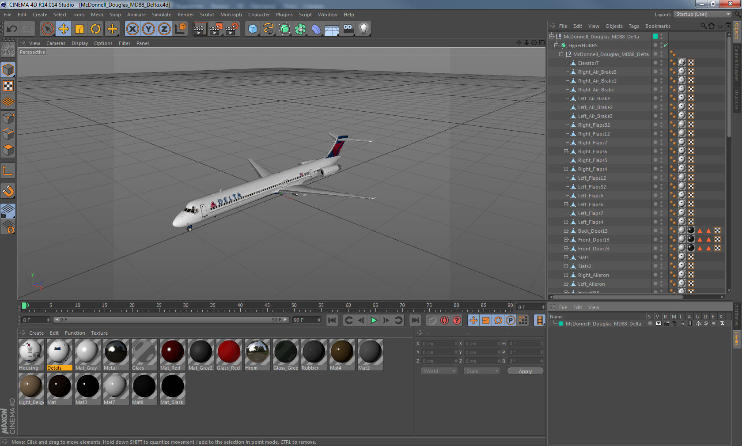Add a Light object
The height and width of the screenshot is (446, 742).
(364, 29)
